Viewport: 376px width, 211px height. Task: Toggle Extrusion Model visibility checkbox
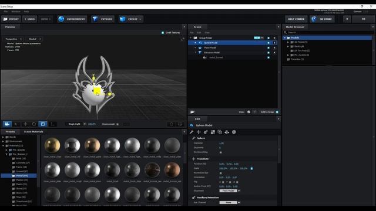[x=268, y=53]
